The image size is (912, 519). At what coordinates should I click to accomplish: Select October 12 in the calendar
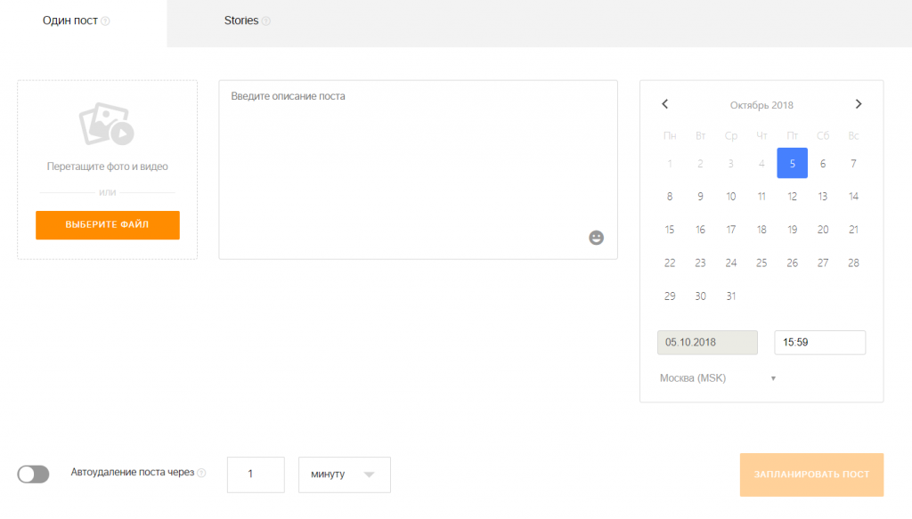pyautogui.click(x=792, y=197)
